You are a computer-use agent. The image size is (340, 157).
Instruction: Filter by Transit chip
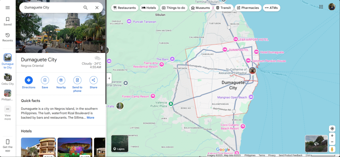point(223,8)
